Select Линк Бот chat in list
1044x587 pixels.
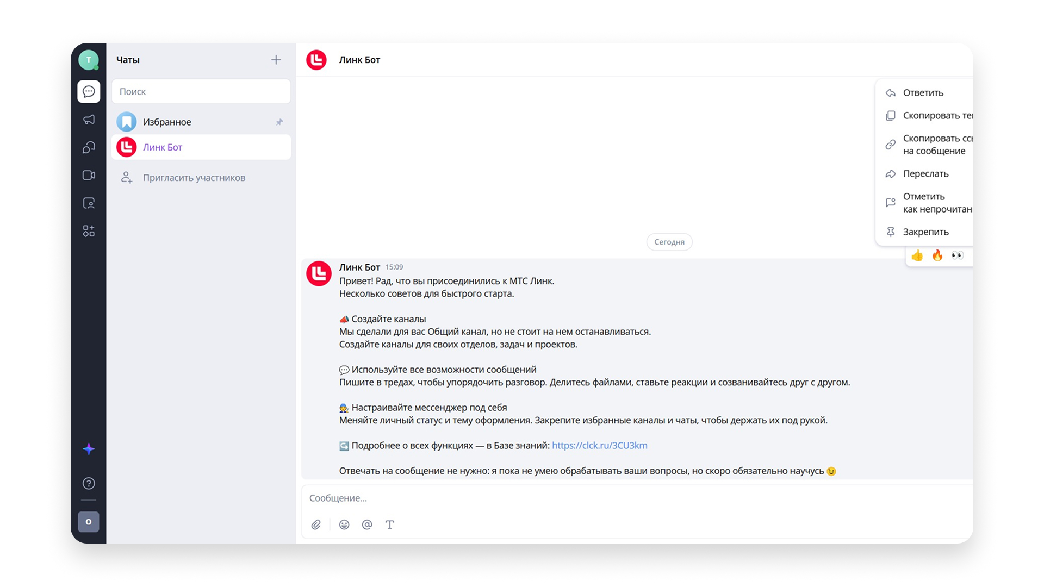pyautogui.click(x=201, y=147)
